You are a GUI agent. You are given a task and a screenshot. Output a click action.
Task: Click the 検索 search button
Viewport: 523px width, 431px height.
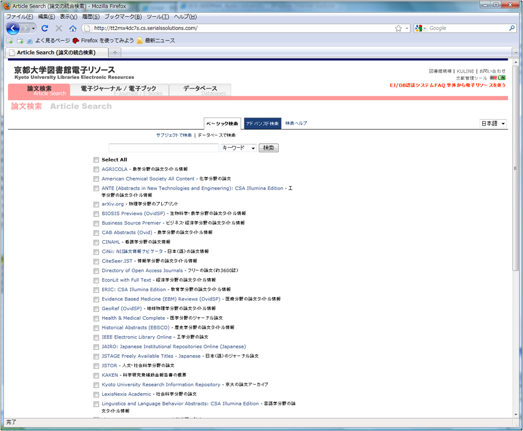[269, 148]
